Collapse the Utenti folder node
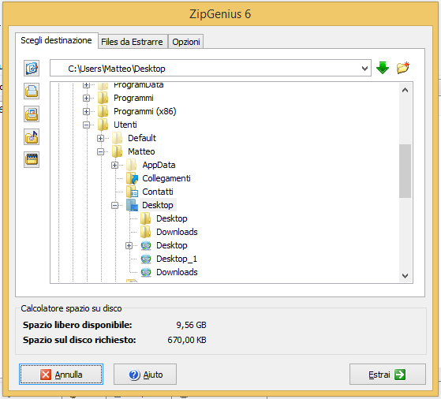The image size is (441, 399). [x=86, y=125]
